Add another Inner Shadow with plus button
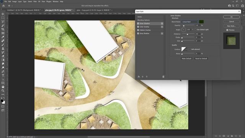 tap(162, 23)
